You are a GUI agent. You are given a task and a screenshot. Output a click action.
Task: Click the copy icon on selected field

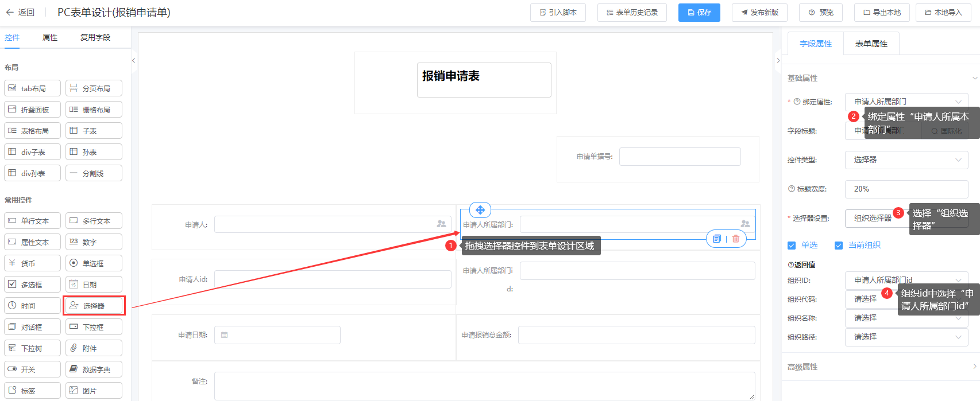(x=716, y=239)
